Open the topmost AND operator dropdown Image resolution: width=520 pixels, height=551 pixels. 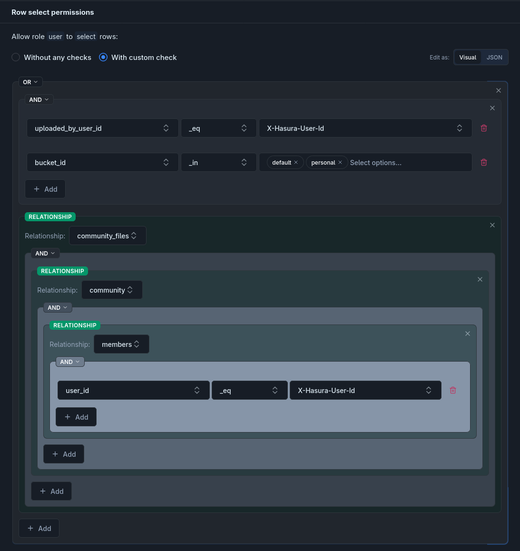pyautogui.click(x=39, y=100)
